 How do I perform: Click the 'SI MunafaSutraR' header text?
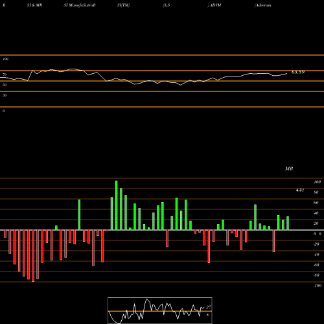[80, 5]
